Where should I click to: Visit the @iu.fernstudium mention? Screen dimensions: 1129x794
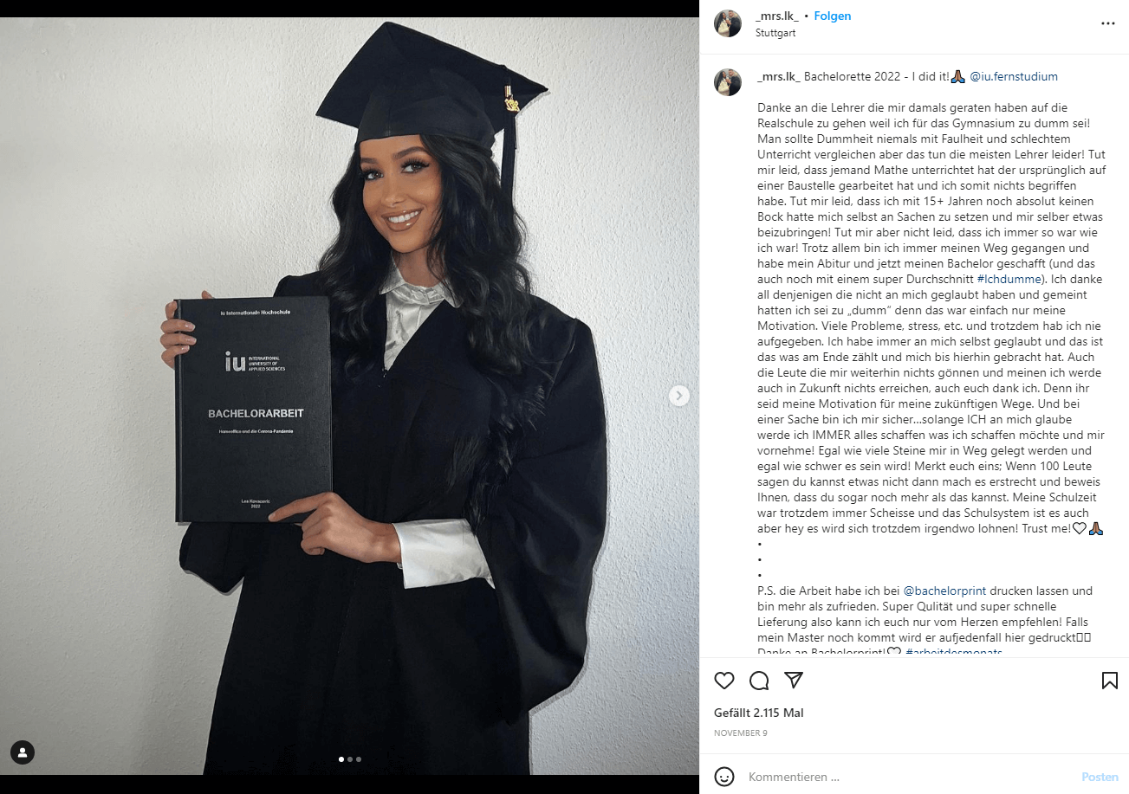point(1014,76)
